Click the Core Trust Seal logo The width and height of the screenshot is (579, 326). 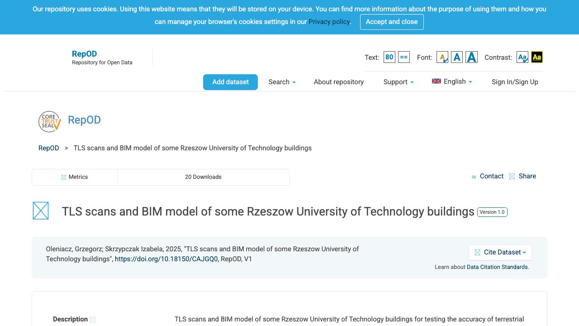(49, 121)
